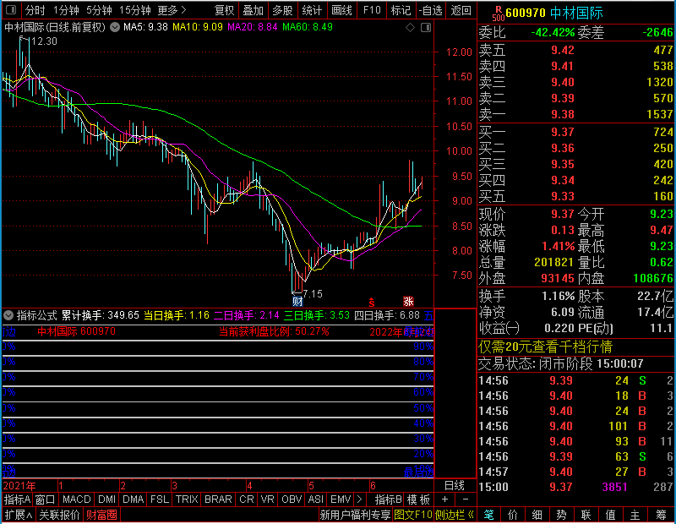The image size is (676, 524).
Task: Click the 仅需20元查看千档行情 offer link
Action: [x=545, y=347]
